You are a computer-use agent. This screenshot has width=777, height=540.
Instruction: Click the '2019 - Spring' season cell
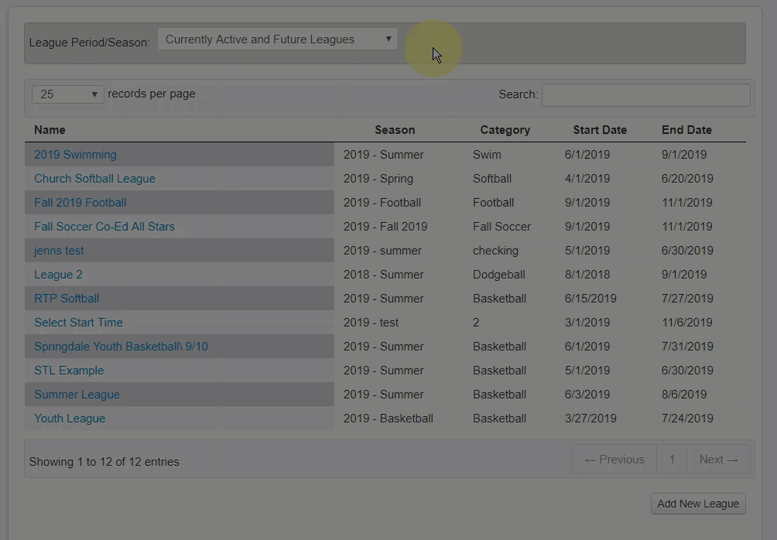(x=378, y=179)
